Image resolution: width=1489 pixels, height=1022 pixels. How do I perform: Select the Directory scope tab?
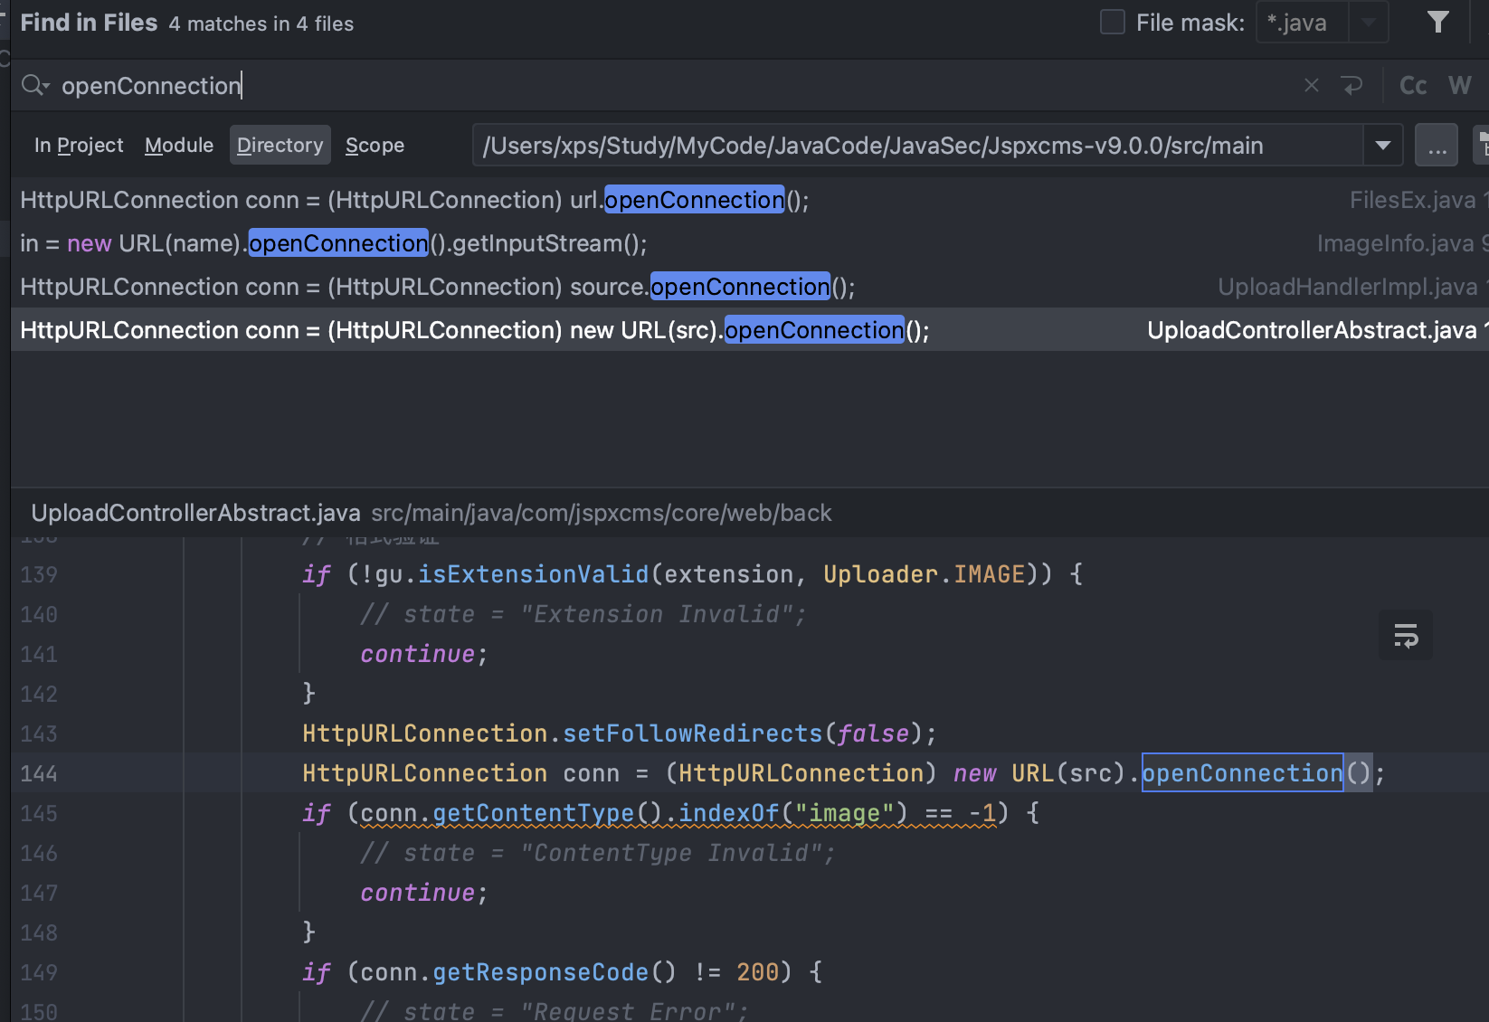click(280, 146)
